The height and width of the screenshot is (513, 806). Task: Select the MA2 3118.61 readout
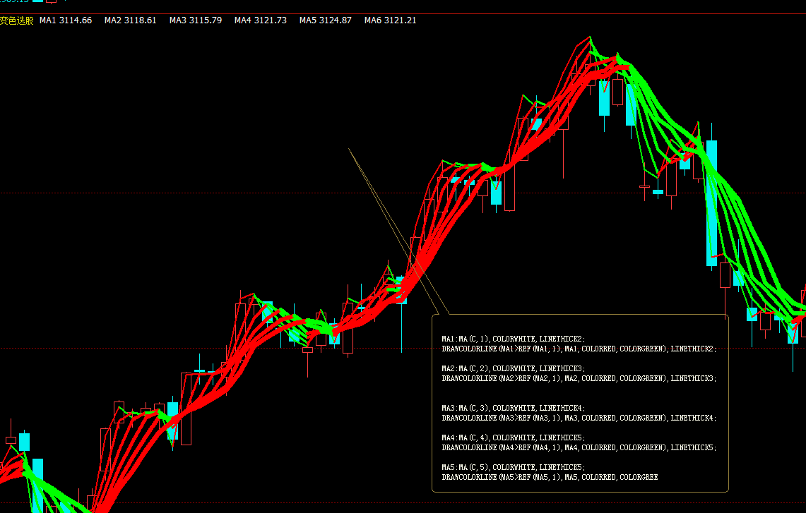131,20
